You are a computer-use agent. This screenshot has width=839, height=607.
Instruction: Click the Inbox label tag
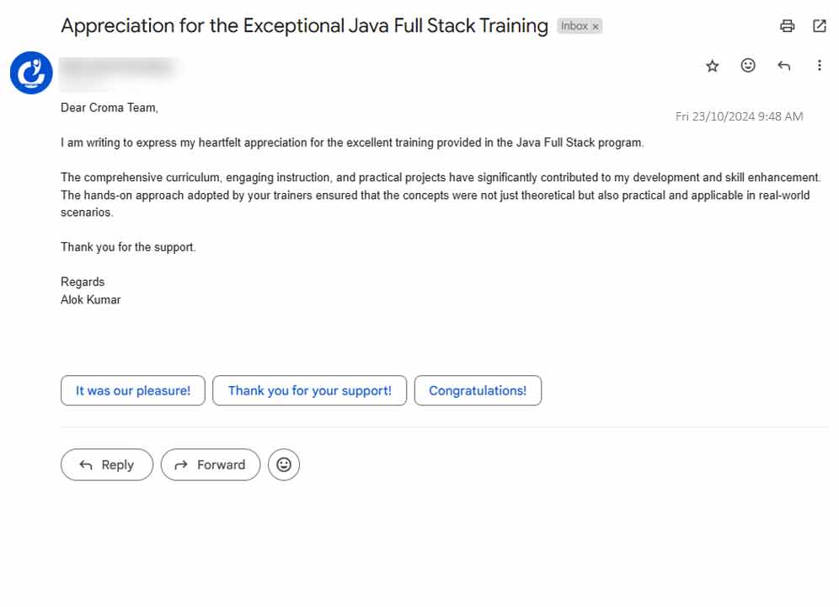click(x=574, y=26)
